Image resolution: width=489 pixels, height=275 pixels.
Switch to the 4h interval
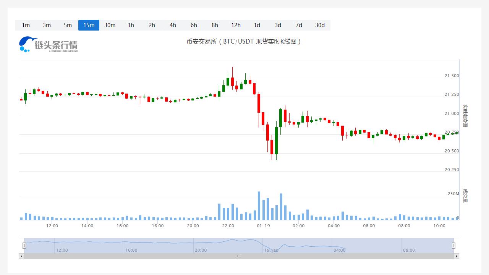(173, 25)
